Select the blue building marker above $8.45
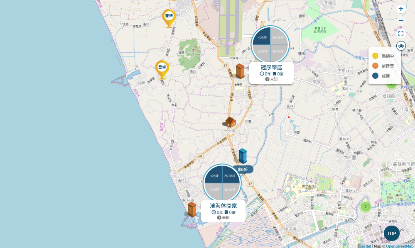415x248 pixels. click(x=243, y=156)
